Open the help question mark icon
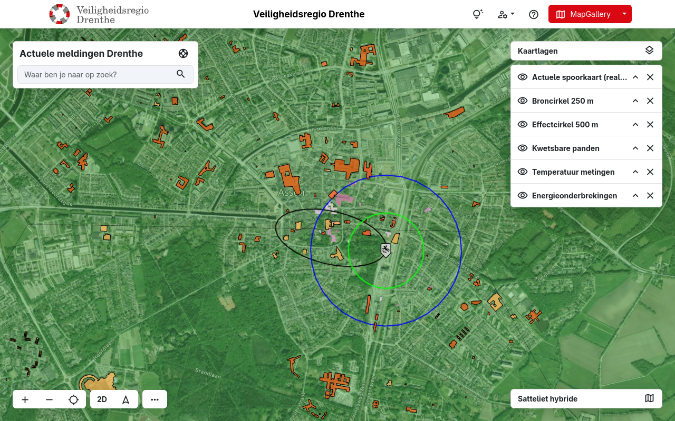This screenshot has height=421, width=675. coord(533,14)
